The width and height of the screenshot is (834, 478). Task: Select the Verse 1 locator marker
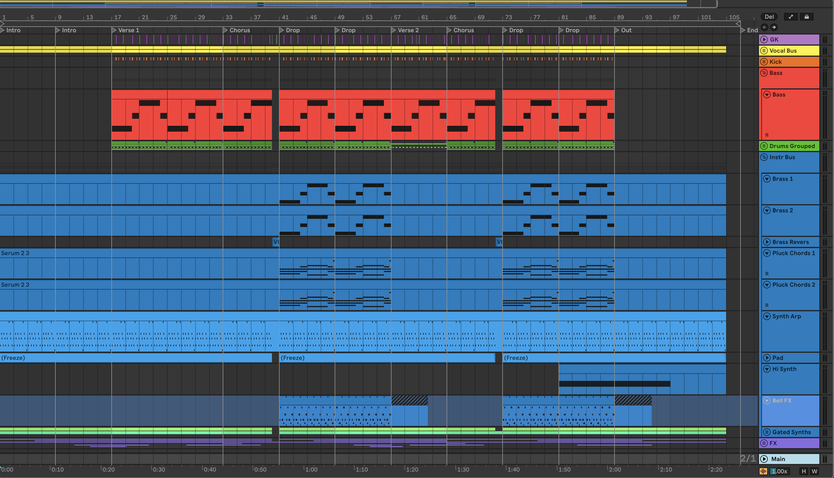[114, 30]
